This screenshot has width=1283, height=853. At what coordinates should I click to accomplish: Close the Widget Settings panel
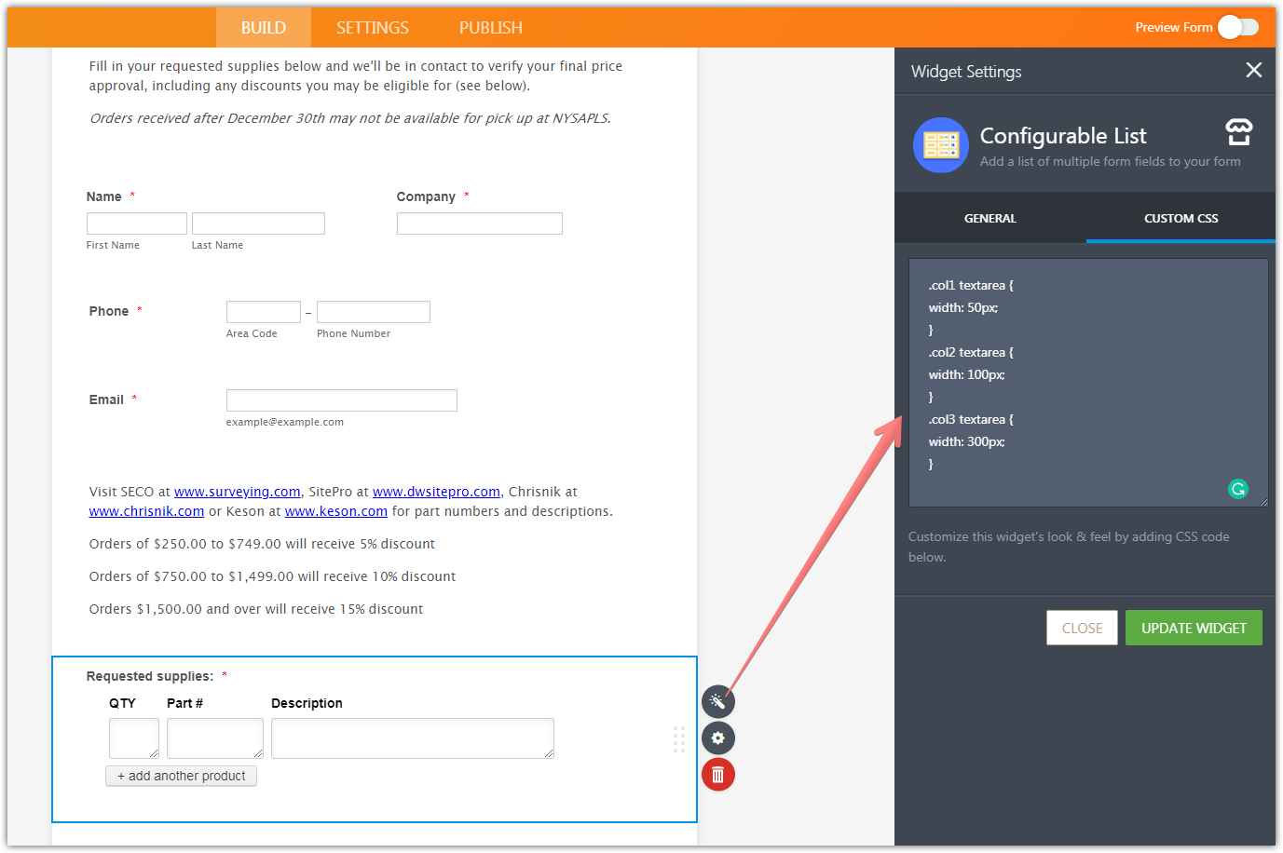[x=1253, y=70]
